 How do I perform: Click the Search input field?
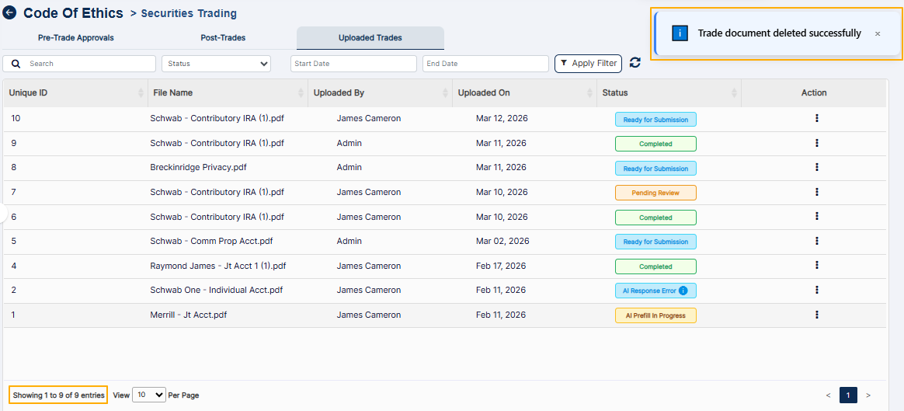79,64
